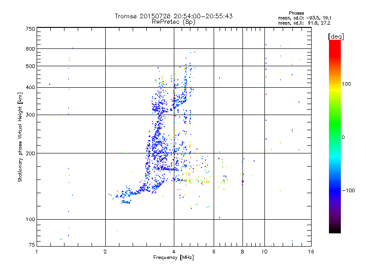
Task: Click the 'Phases' header label
Action: point(296,13)
